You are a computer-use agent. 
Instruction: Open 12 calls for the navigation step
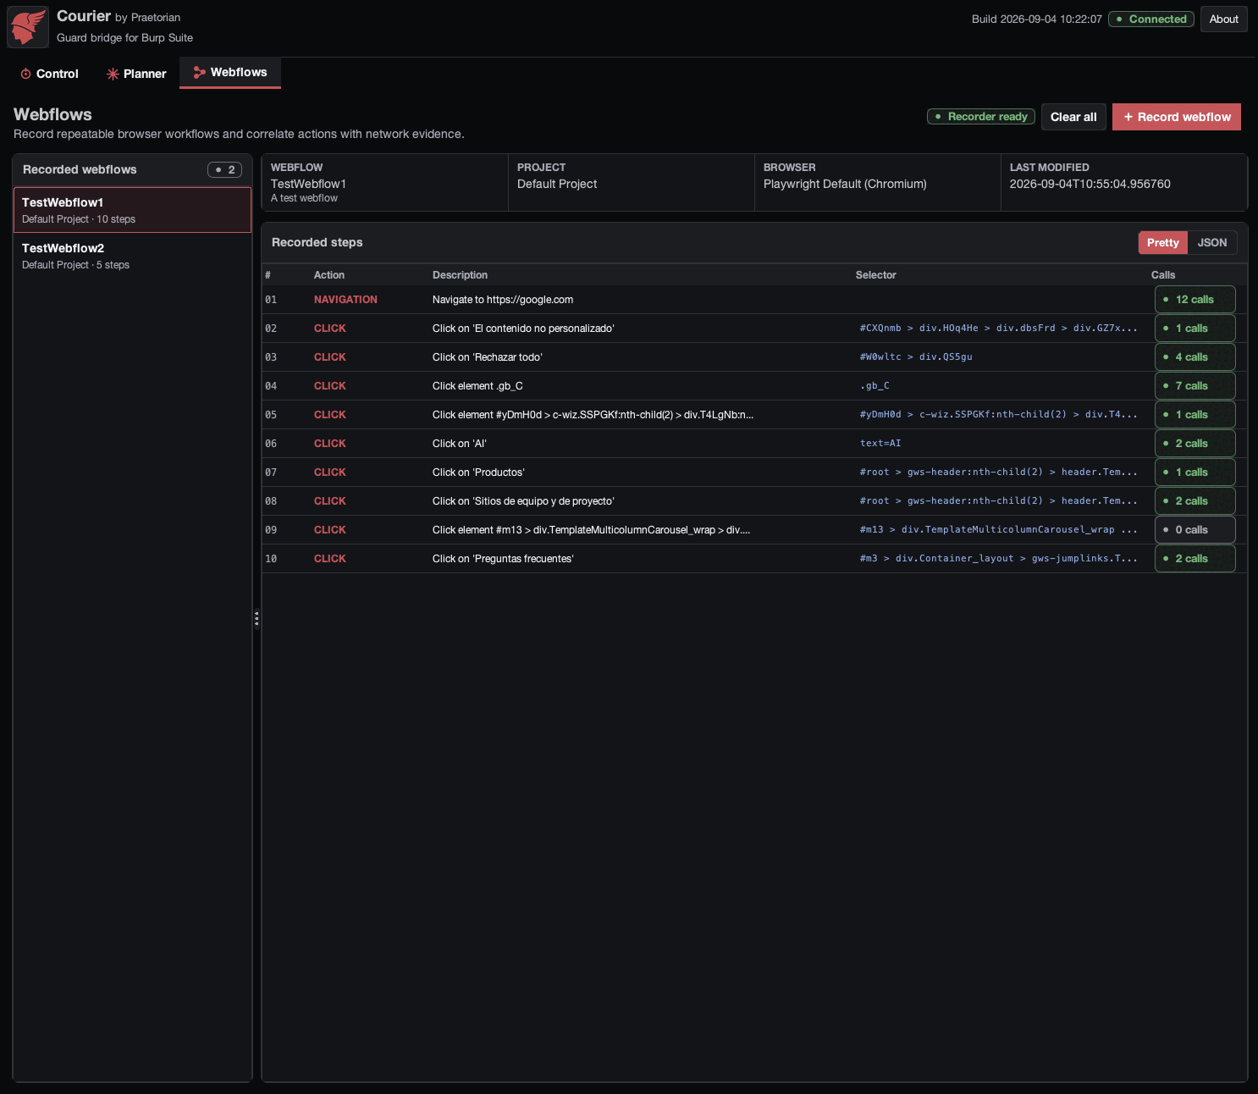[1195, 300]
